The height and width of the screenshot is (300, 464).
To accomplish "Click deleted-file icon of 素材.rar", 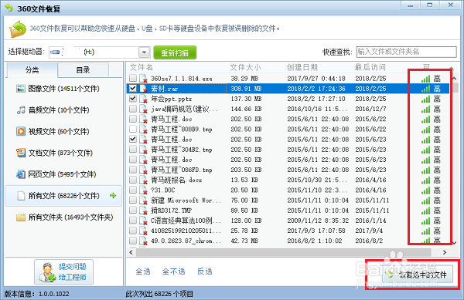I will [x=144, y=89].
